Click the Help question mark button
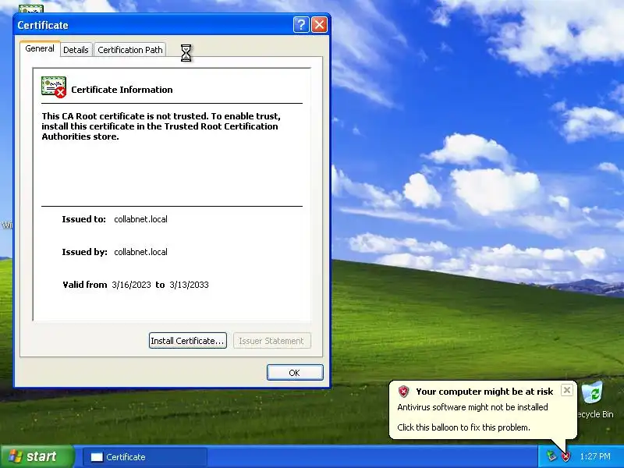This screenshot has width=624, height=468. (301, 25)
